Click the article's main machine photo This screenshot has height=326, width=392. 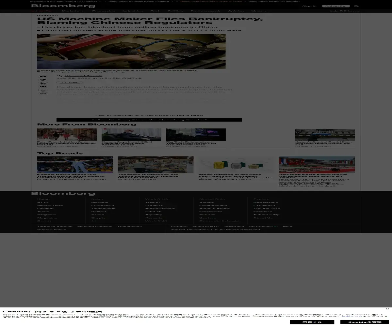[131, 52]
